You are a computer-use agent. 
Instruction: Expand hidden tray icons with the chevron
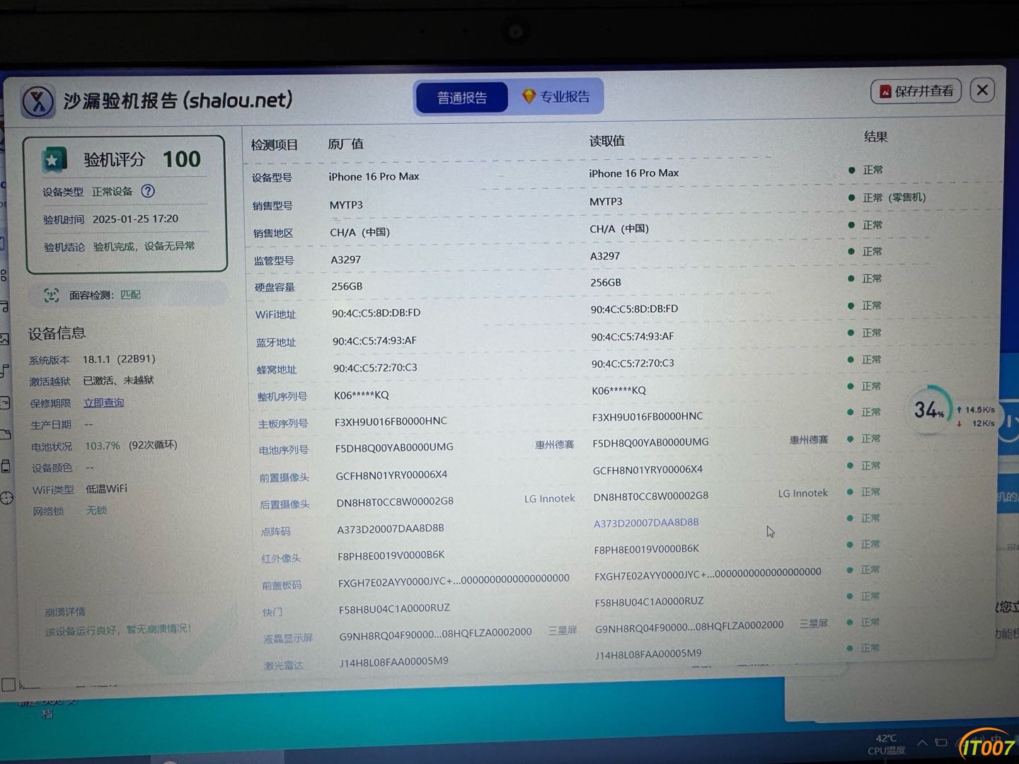922,743
